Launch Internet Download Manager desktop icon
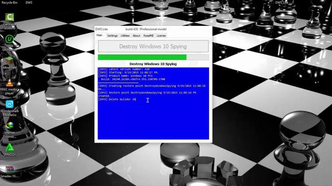The height and width of the screenshot is (186, 332). click(x=9, y=130)
